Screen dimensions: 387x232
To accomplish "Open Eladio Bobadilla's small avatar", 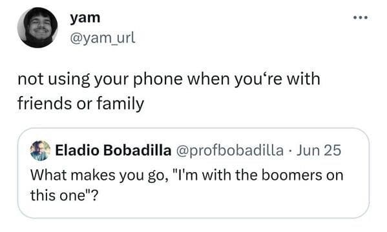I will click(40, 151).
